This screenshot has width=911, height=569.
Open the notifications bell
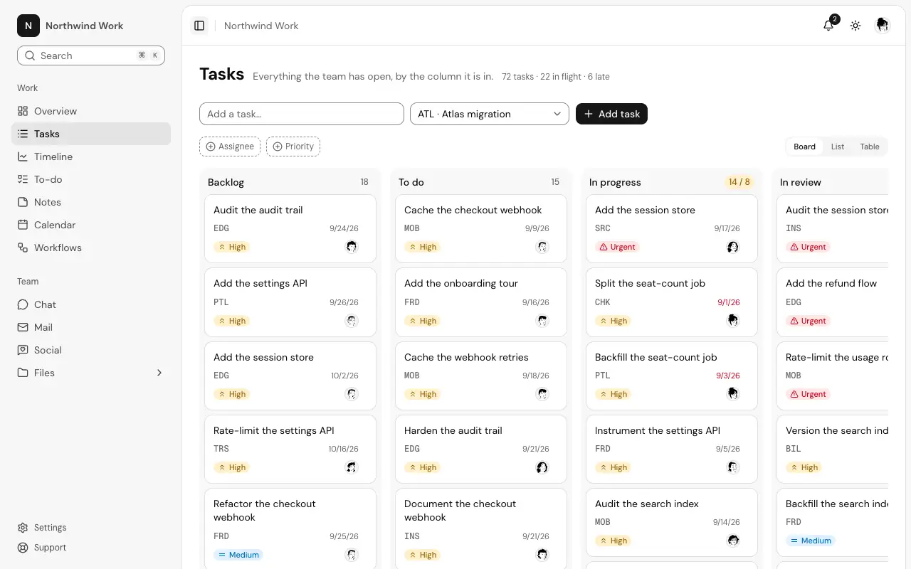[x=828, y=26]
